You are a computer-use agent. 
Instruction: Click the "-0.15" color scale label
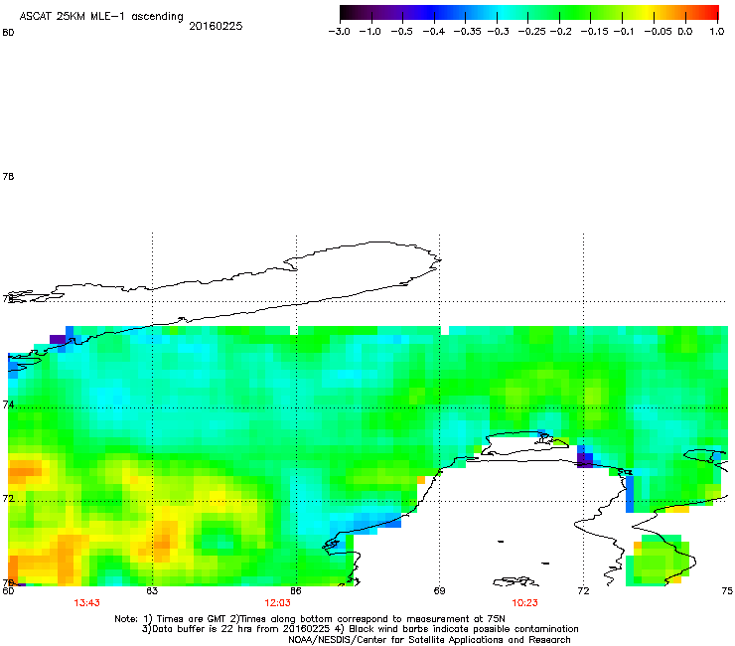coord(594,32)
